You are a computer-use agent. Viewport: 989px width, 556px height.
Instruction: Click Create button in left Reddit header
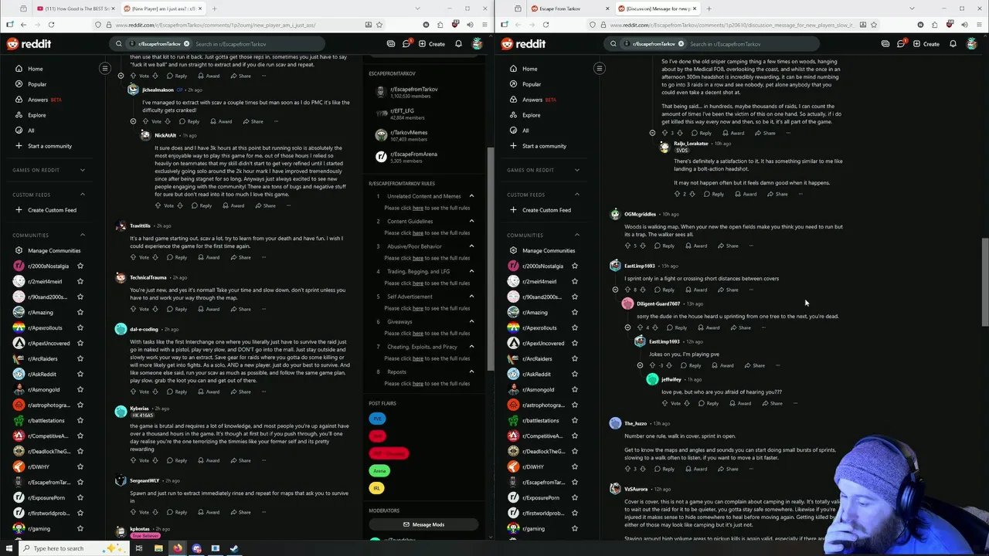pyautogui.click(x=432, y=44)
